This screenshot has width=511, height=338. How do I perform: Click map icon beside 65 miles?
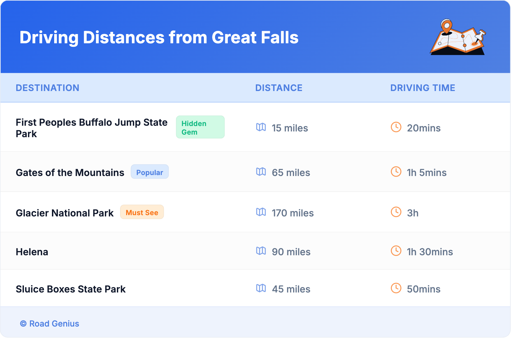coord(261,172)
